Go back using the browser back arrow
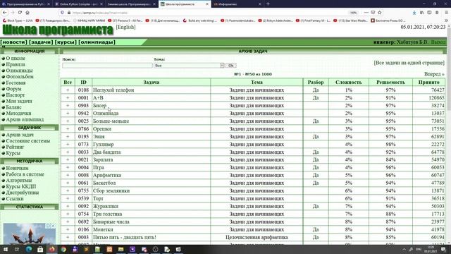This screenshot has width=451, height=254. pyautogui.click(x=5, y=13)
